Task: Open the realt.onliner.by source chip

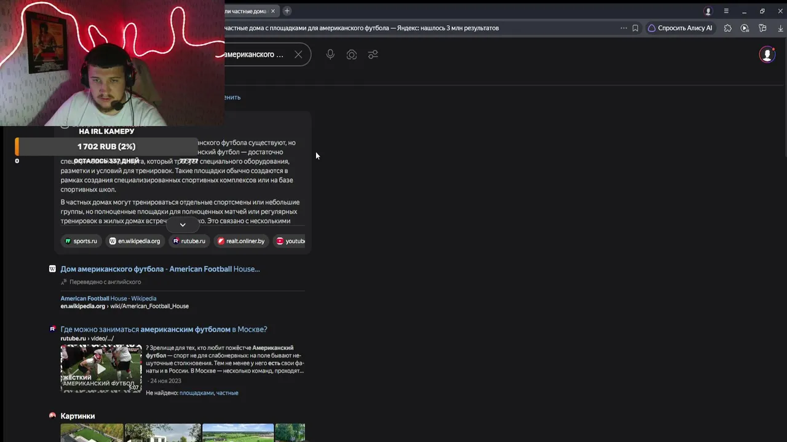Action: pyautogui.click(x=241, y=241)
